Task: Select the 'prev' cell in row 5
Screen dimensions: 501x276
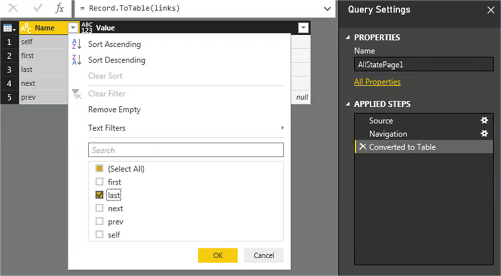Action: click(43, 97)
